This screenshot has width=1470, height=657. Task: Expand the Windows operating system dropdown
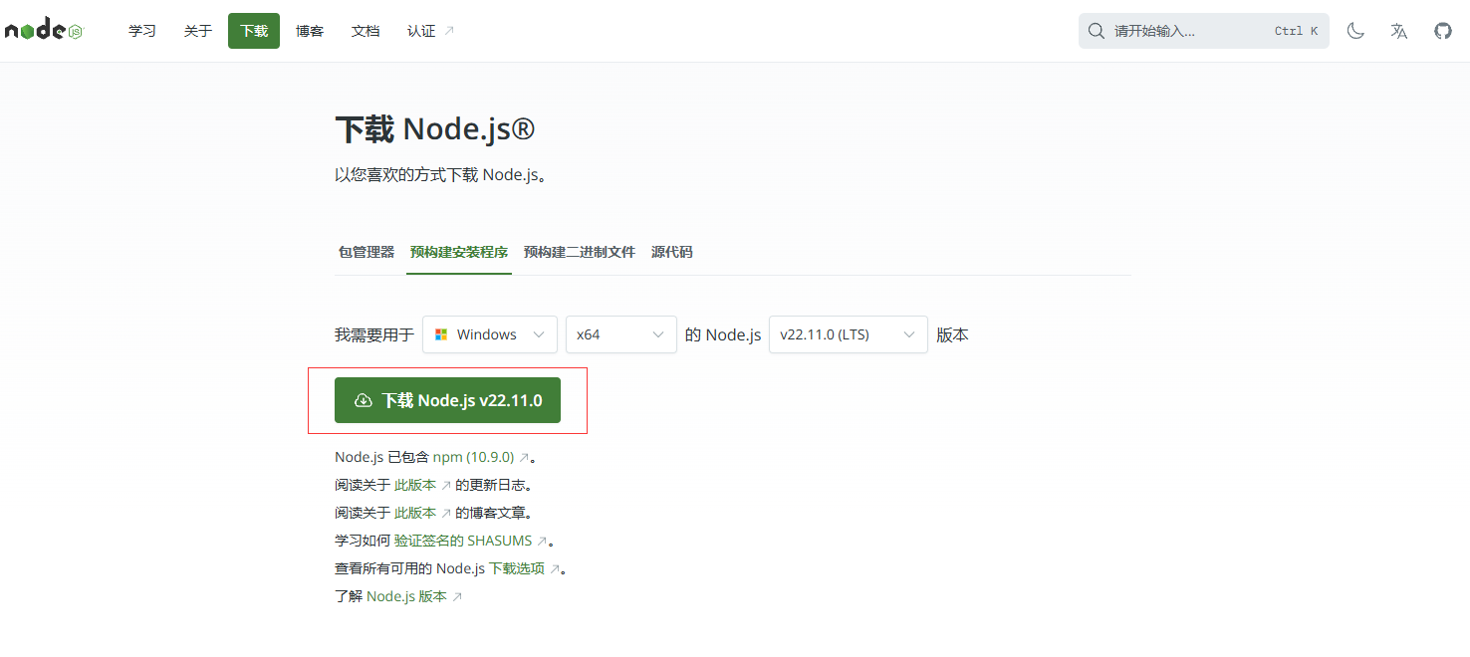[490, 334]
